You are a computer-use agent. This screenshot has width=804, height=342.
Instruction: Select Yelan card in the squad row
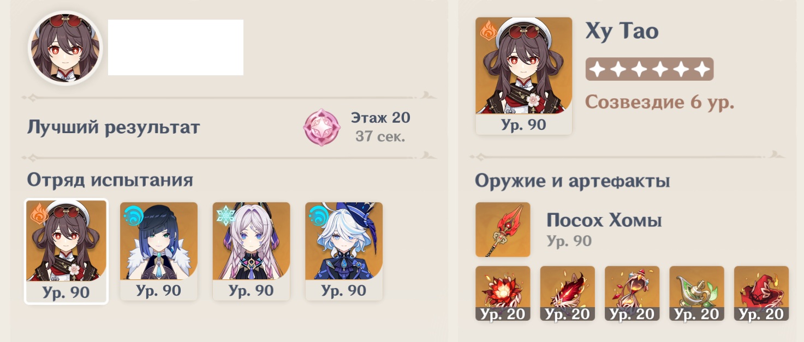(158, 251)
